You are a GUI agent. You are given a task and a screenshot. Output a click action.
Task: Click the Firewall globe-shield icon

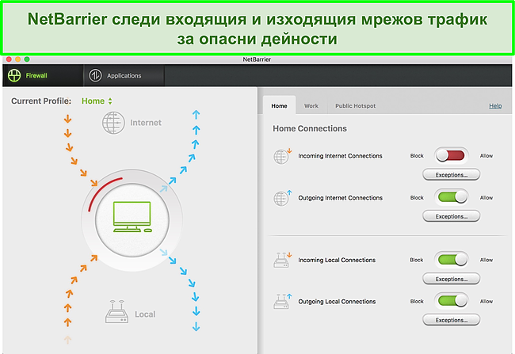[14, 75]
